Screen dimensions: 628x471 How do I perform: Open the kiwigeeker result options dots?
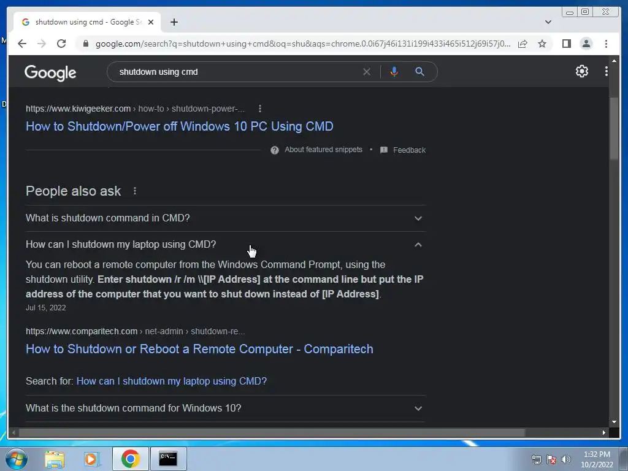(x=260, y=109)
